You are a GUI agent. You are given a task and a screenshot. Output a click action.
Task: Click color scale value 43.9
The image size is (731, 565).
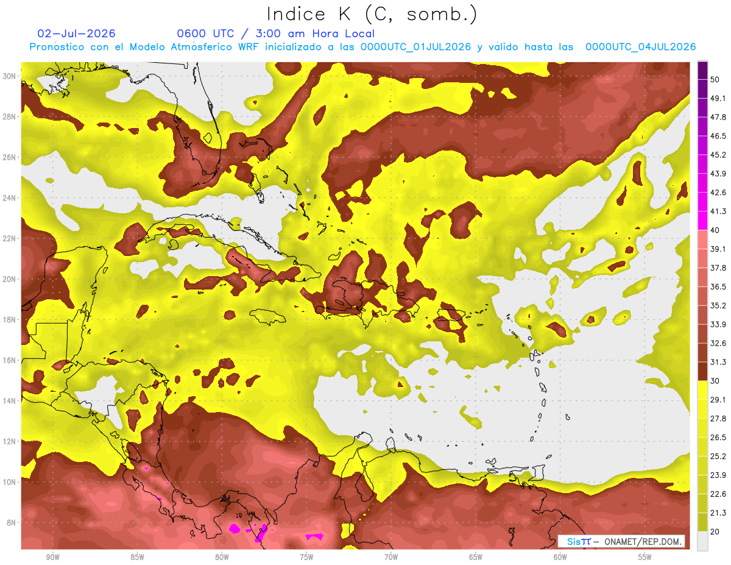click(x=719, y=174)
